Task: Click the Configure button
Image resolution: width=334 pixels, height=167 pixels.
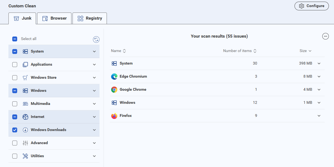Action: (x=311, y=6)
